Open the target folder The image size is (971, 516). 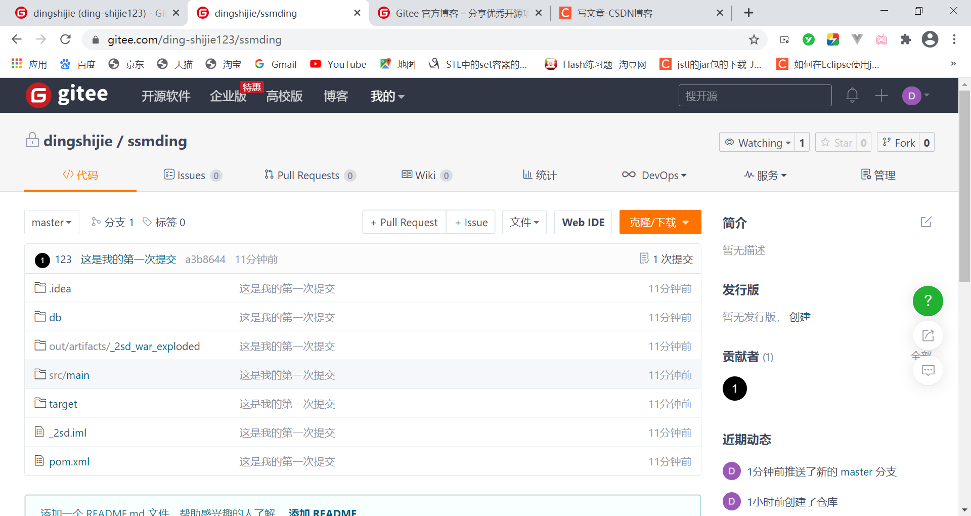(63, 404)
